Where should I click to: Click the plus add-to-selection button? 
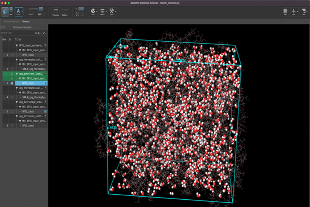(11, 8)
